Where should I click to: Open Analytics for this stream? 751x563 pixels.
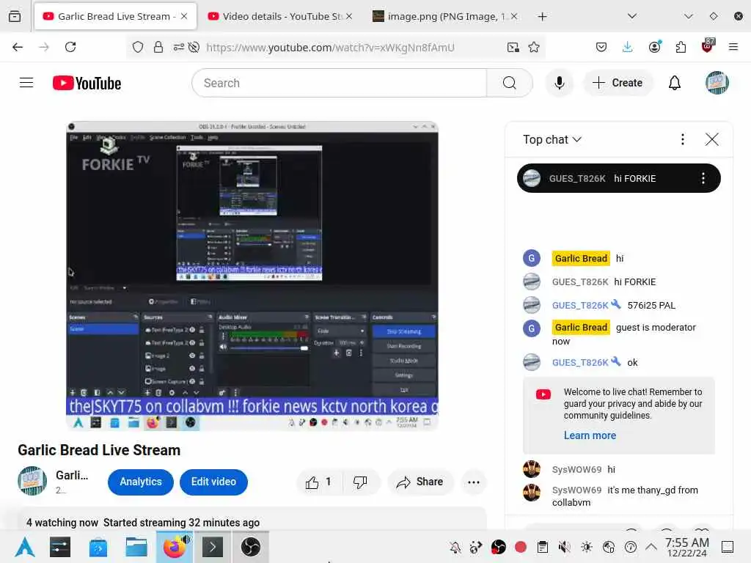click(x=140, y=482)
